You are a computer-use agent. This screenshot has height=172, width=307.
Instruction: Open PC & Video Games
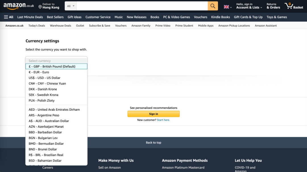[x=177, y=17]
